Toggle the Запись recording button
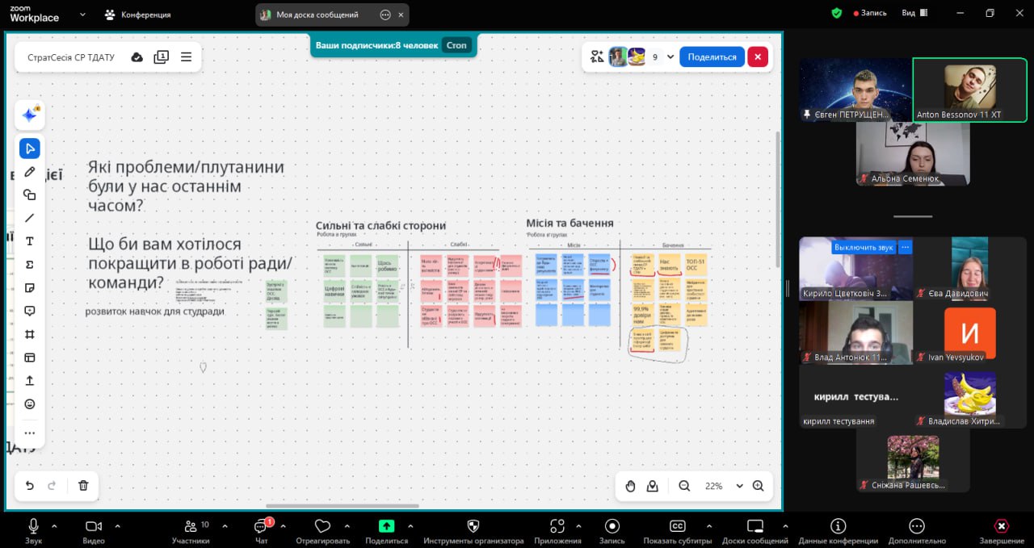 coord(612,531)
